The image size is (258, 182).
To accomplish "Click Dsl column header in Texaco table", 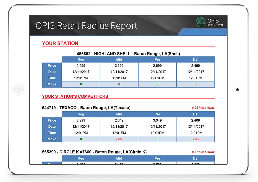I will point(196,114).
